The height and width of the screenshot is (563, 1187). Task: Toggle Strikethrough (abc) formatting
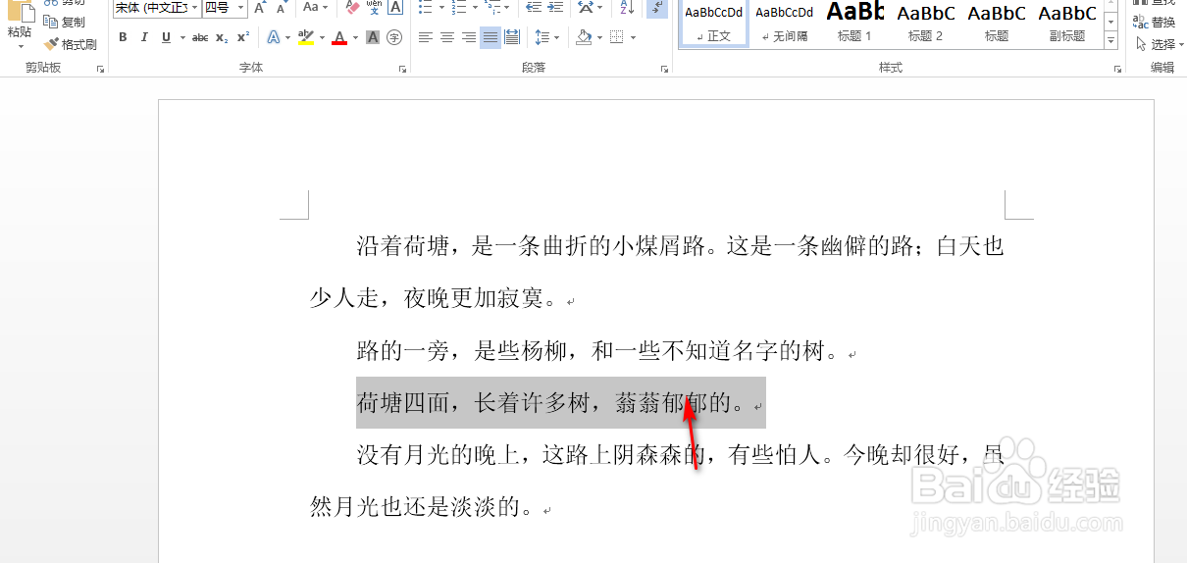click(200, 37)
